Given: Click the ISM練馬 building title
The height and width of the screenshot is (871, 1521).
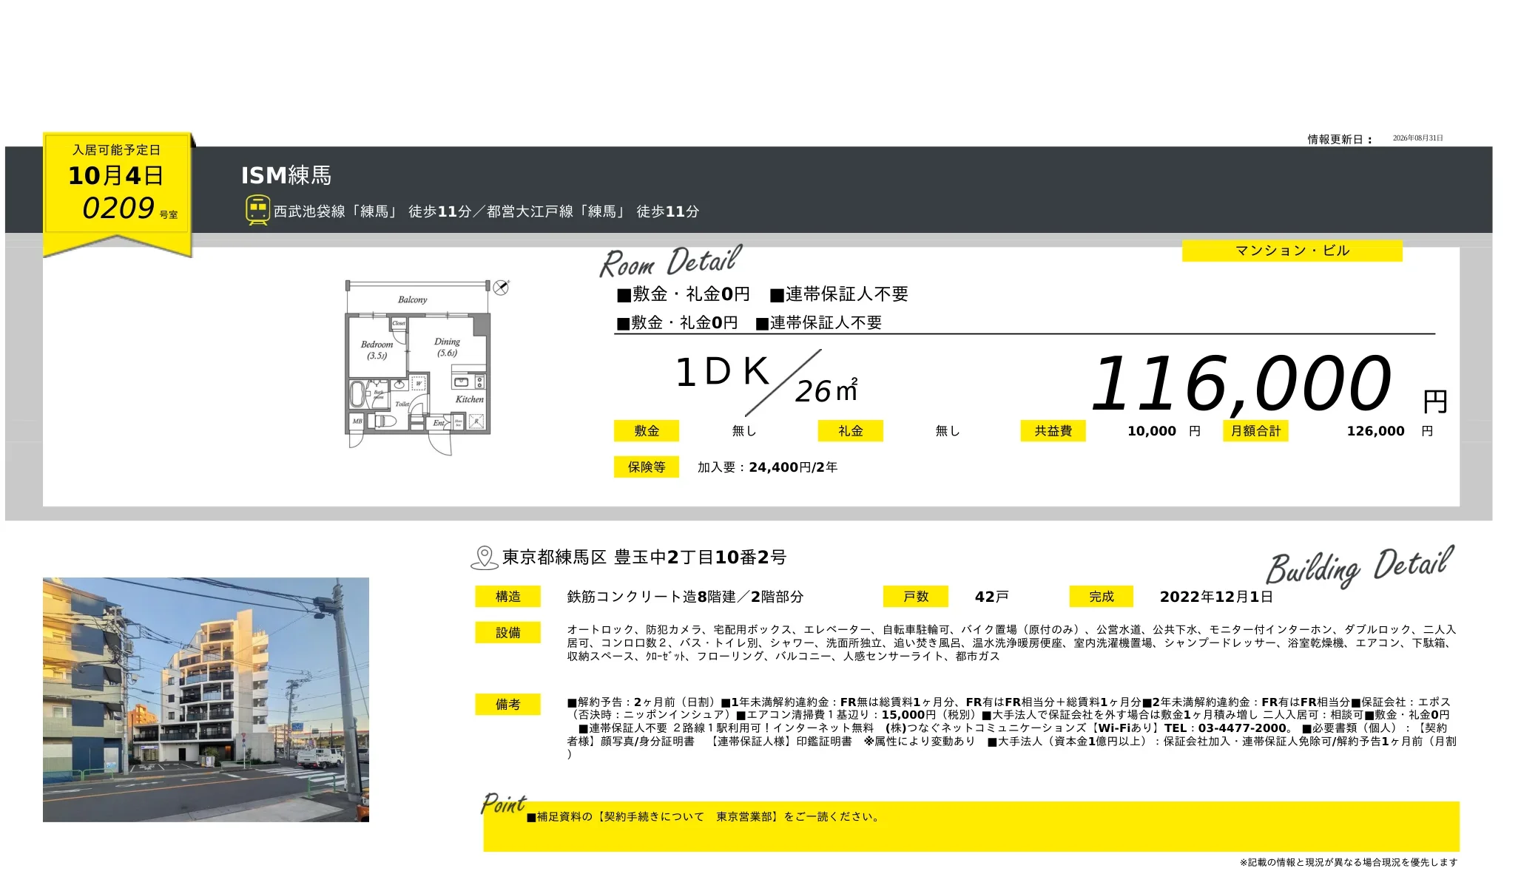Looking at the screenshot, I should click(x=286, y=176).
